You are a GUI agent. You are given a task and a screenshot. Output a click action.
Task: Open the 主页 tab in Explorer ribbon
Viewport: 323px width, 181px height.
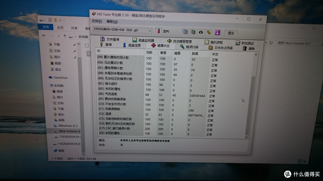(60, 27)
